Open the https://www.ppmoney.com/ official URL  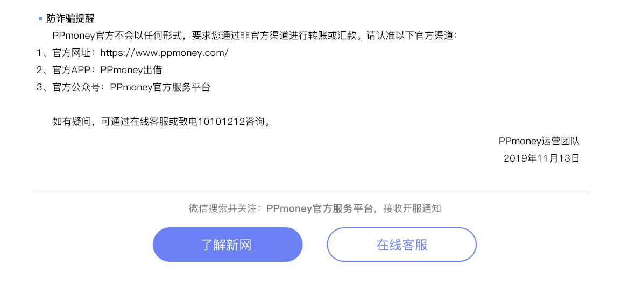165,53
